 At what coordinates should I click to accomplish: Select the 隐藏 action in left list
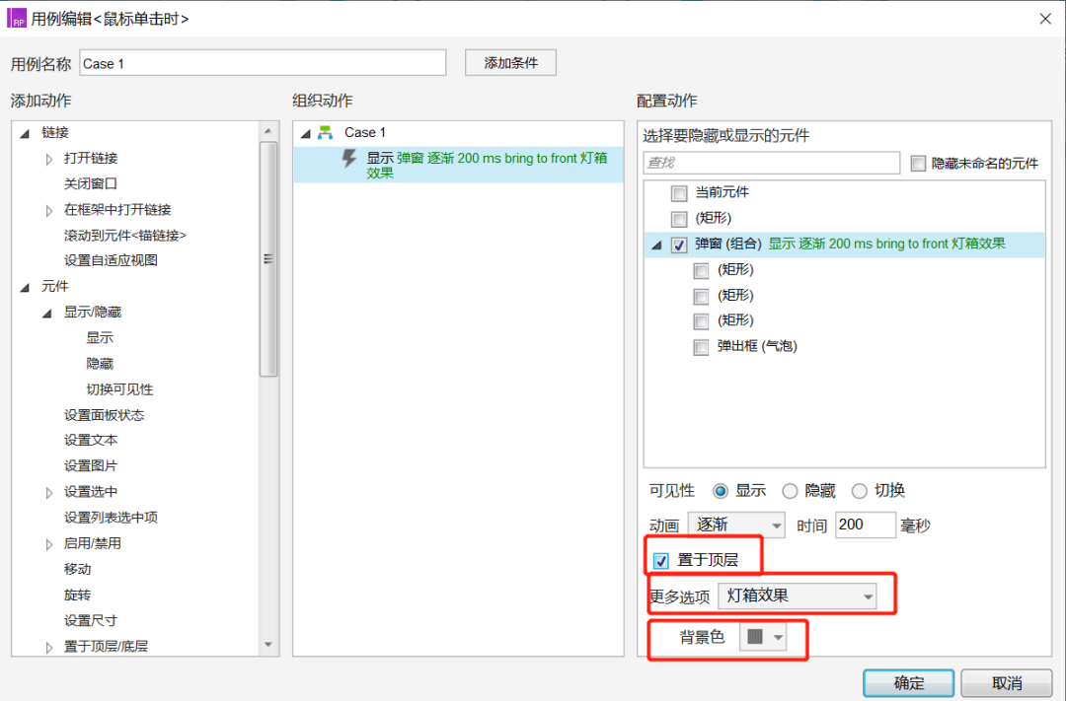click(100, 364)
